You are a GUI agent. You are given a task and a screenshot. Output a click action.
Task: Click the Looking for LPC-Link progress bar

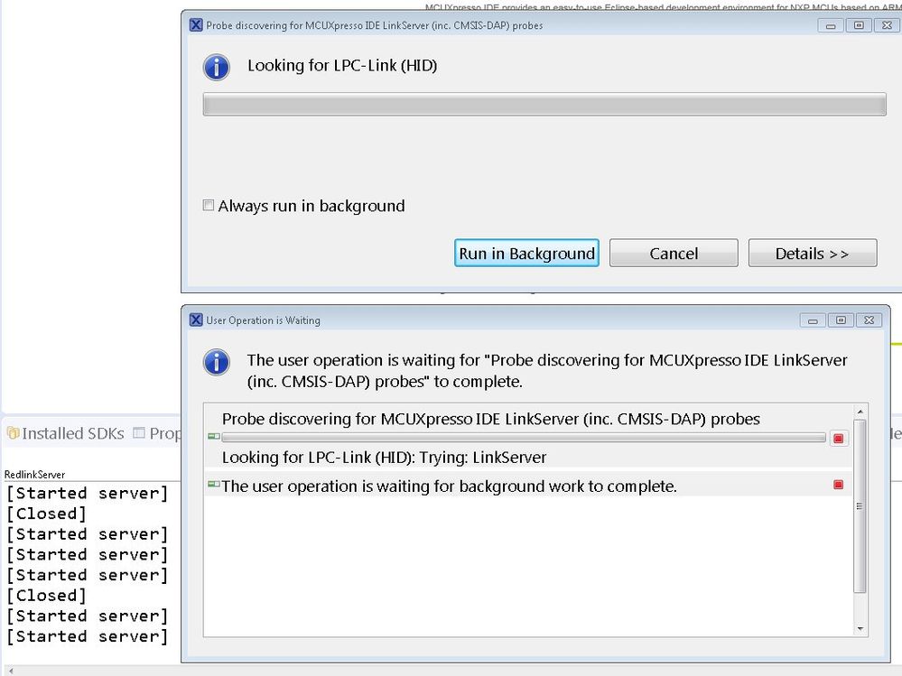[x=544, y=104]
